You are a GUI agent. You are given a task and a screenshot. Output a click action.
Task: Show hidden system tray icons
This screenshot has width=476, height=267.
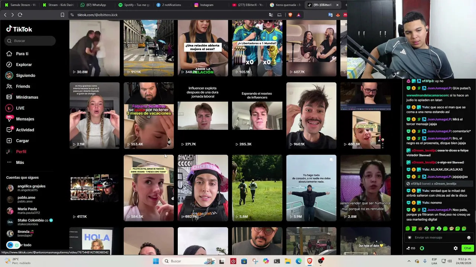(x=409, y=261)
